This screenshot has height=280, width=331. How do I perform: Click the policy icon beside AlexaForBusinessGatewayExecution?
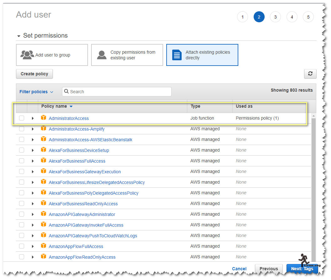click(x=44, y=171)
